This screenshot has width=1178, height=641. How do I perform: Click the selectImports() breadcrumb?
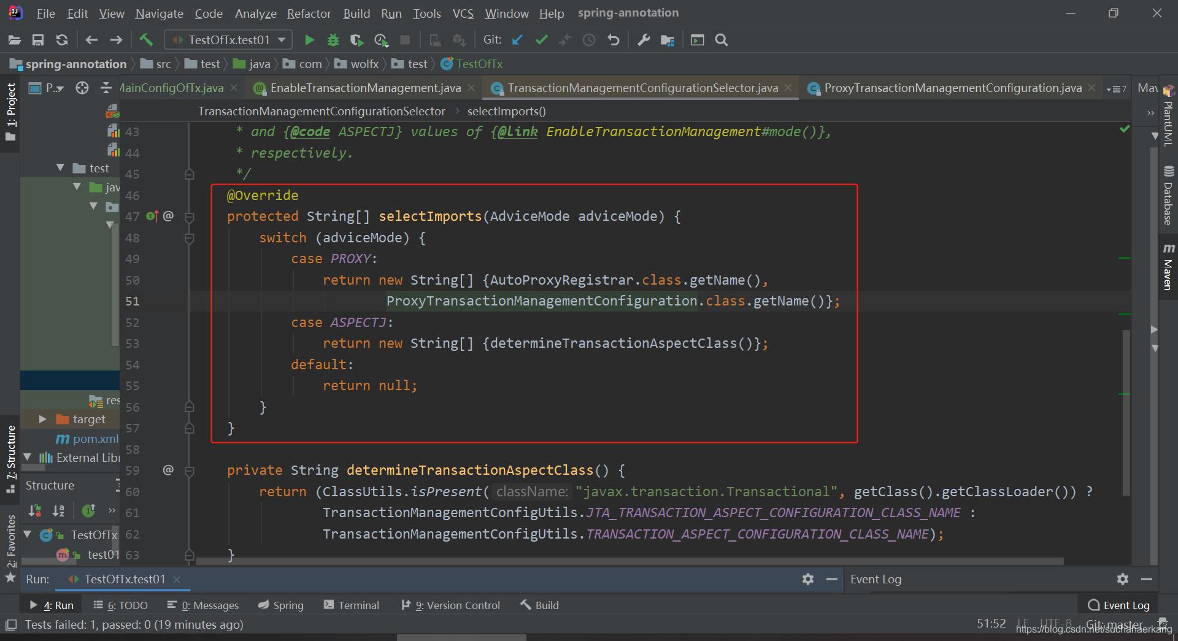[x=506, y=111]
